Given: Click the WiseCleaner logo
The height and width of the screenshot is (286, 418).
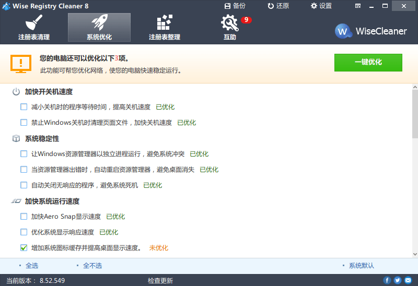Looking at the screenshot, I should click(x=371, y=31).
